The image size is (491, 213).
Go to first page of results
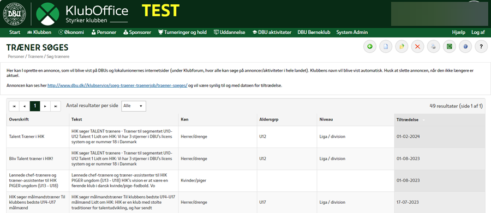14,106
